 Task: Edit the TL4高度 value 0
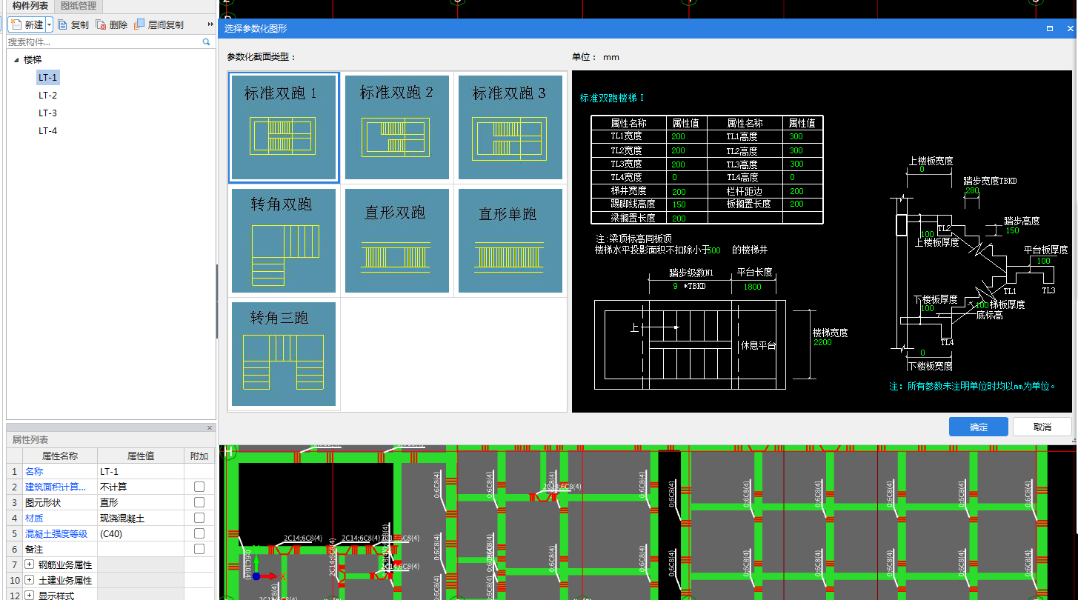pos(792,178)
